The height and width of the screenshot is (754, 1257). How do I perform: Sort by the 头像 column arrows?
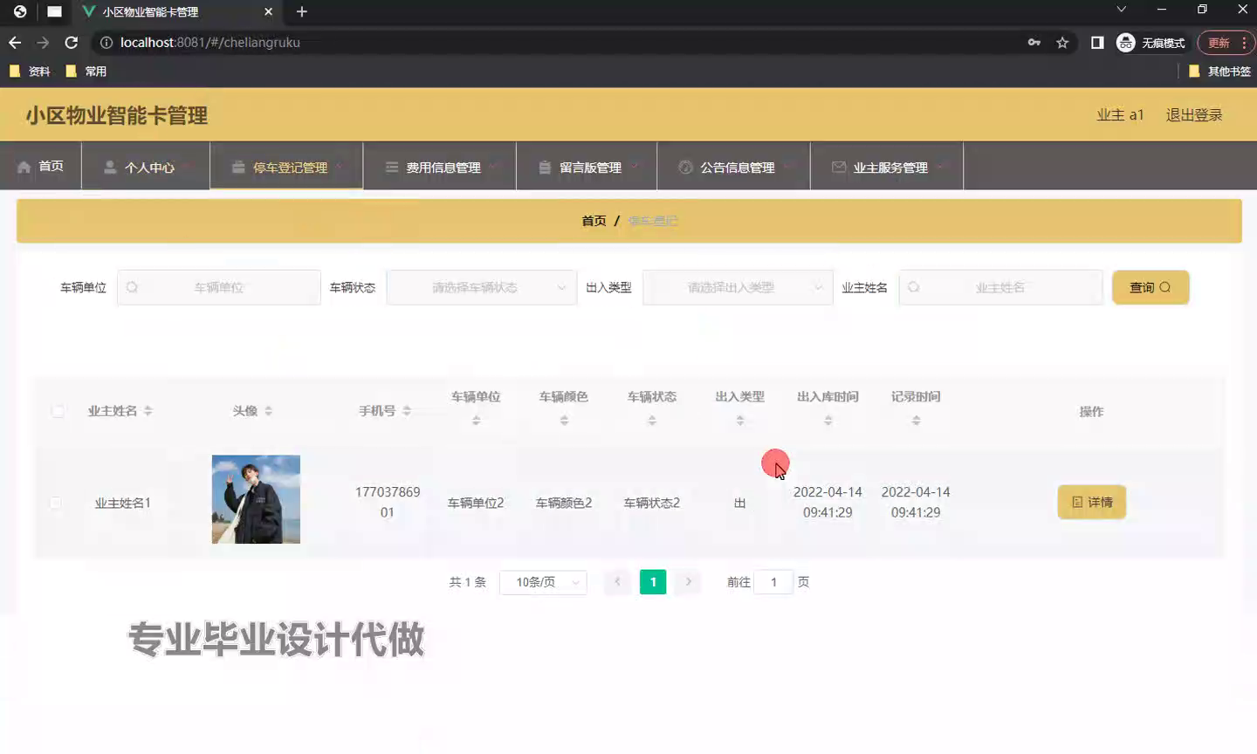pyautogui.click(x=269, y=411)
